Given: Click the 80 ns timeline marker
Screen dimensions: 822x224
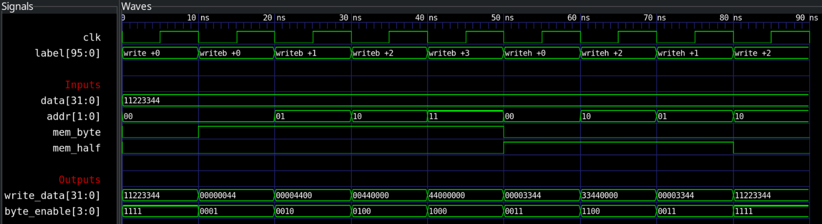Looking at the screenshot, I should click(731, 18).
